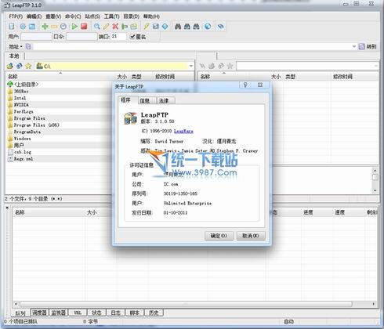Open the 命令(C) menu
The width and height of the screenshot is (384, 329).
click(x=73, y=16)
